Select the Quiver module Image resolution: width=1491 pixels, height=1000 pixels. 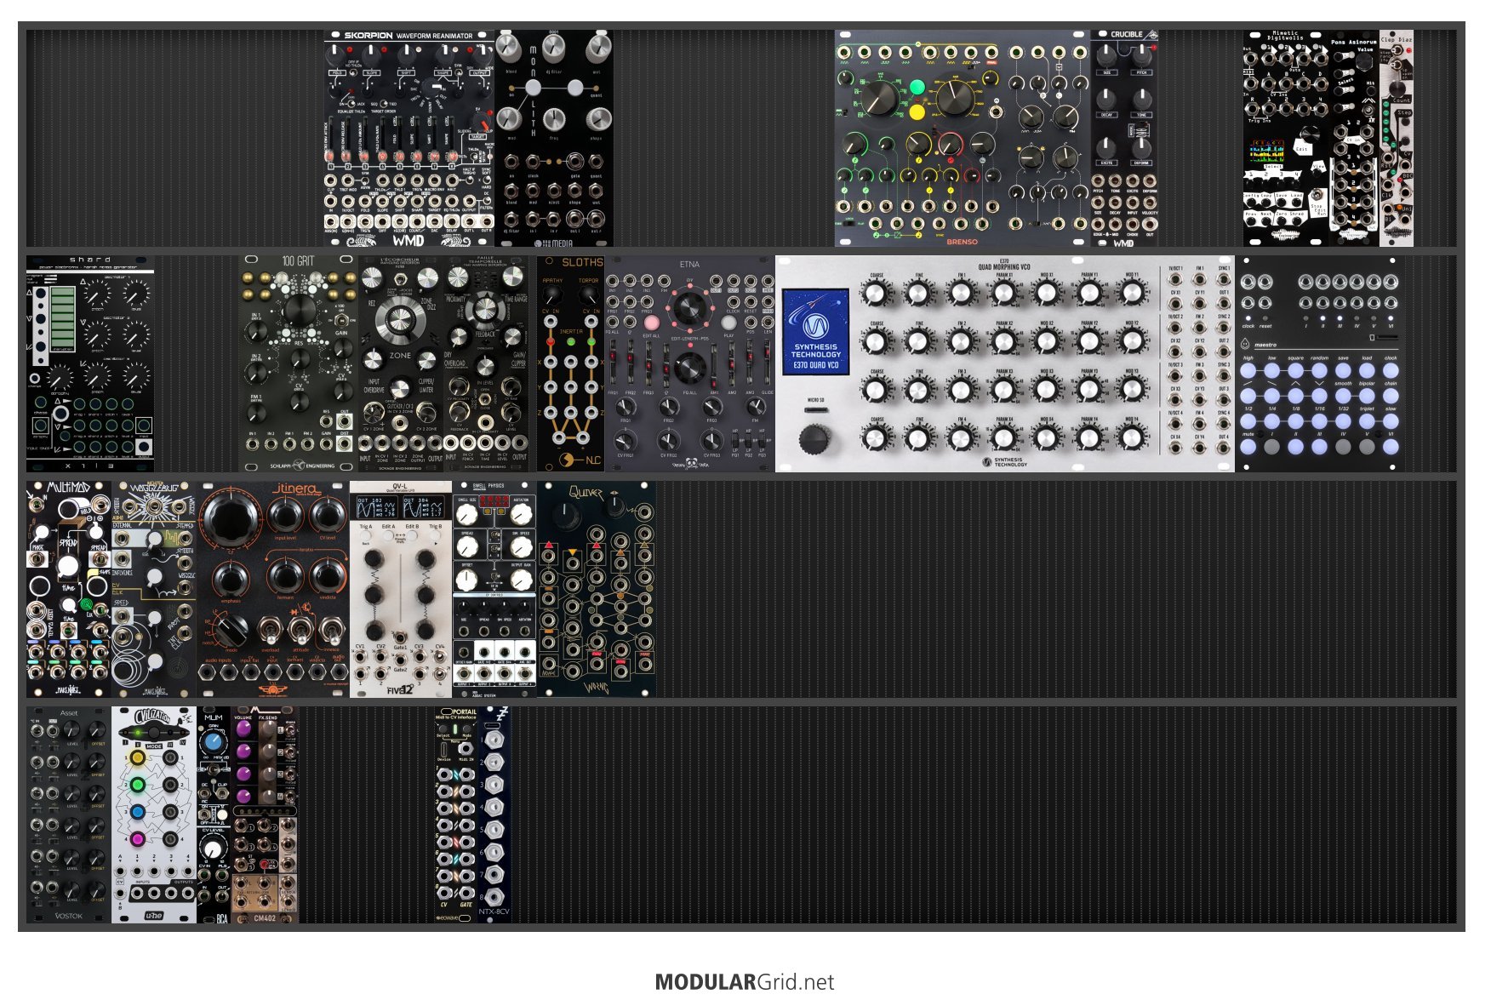coord(597,589)
